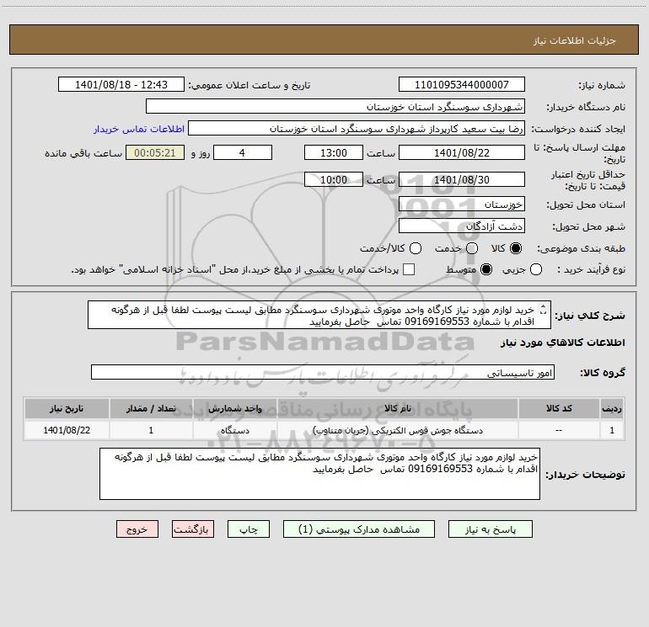Click the تاریخ نیاز column header
649x627 pixels.
67,408
